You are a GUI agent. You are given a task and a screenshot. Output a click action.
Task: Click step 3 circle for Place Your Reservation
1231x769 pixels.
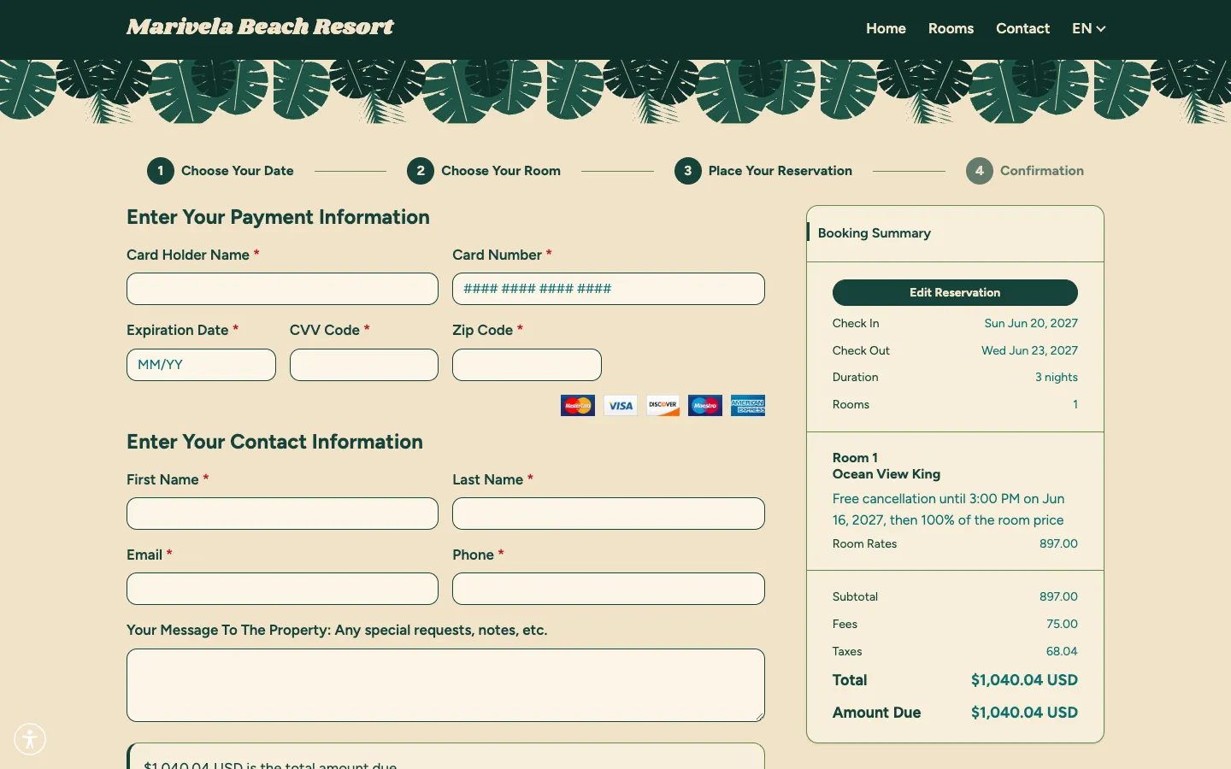pyautogui.click(x=687, y=171)
